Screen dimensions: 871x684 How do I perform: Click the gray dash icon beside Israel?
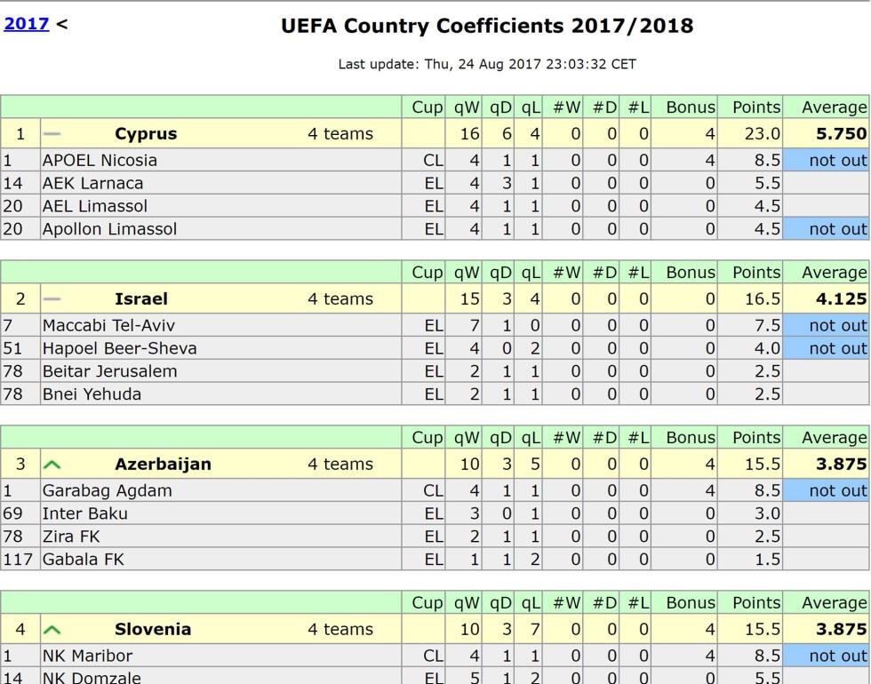point(52,298)
